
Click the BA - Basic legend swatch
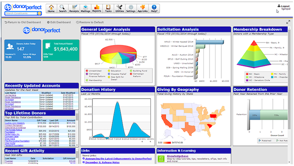247,74
